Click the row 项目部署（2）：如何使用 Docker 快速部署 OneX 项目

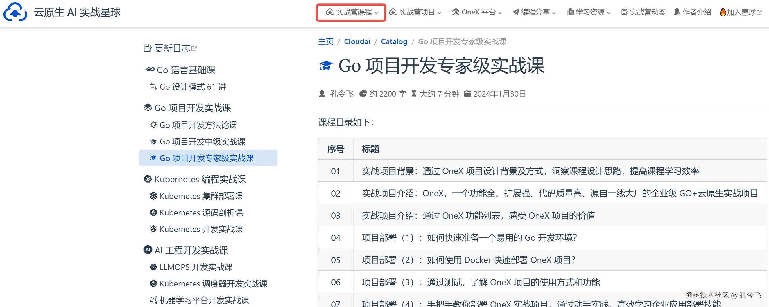(x=543, y=260)
